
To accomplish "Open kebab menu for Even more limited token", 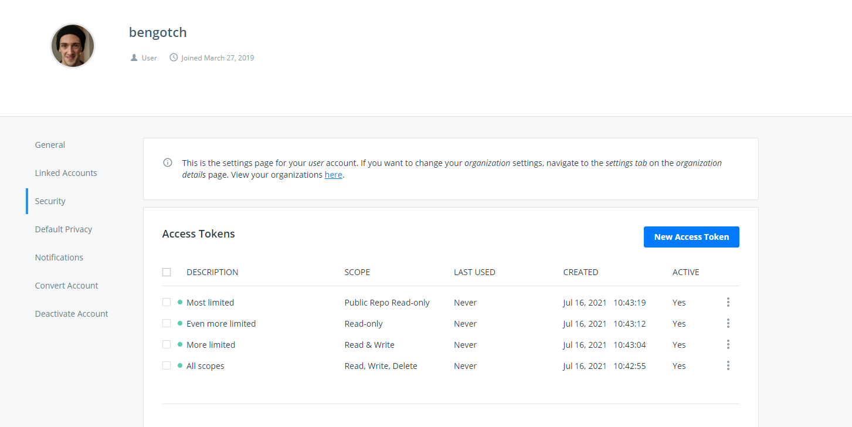I will pyautogui.click(x=728, y=323).
